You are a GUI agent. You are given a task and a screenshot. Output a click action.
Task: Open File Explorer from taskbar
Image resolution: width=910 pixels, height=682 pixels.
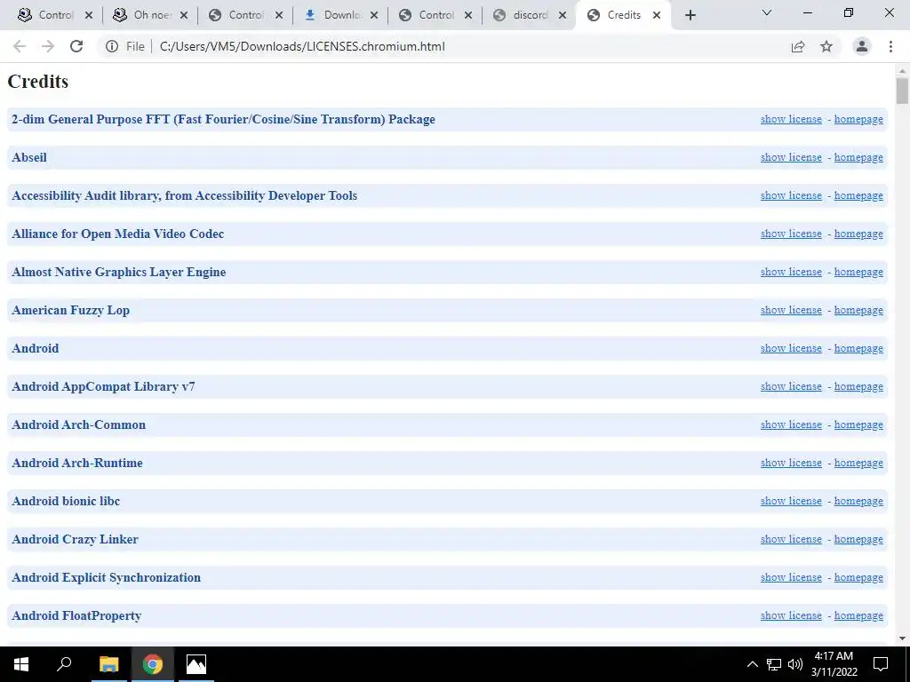pos(108,664)
